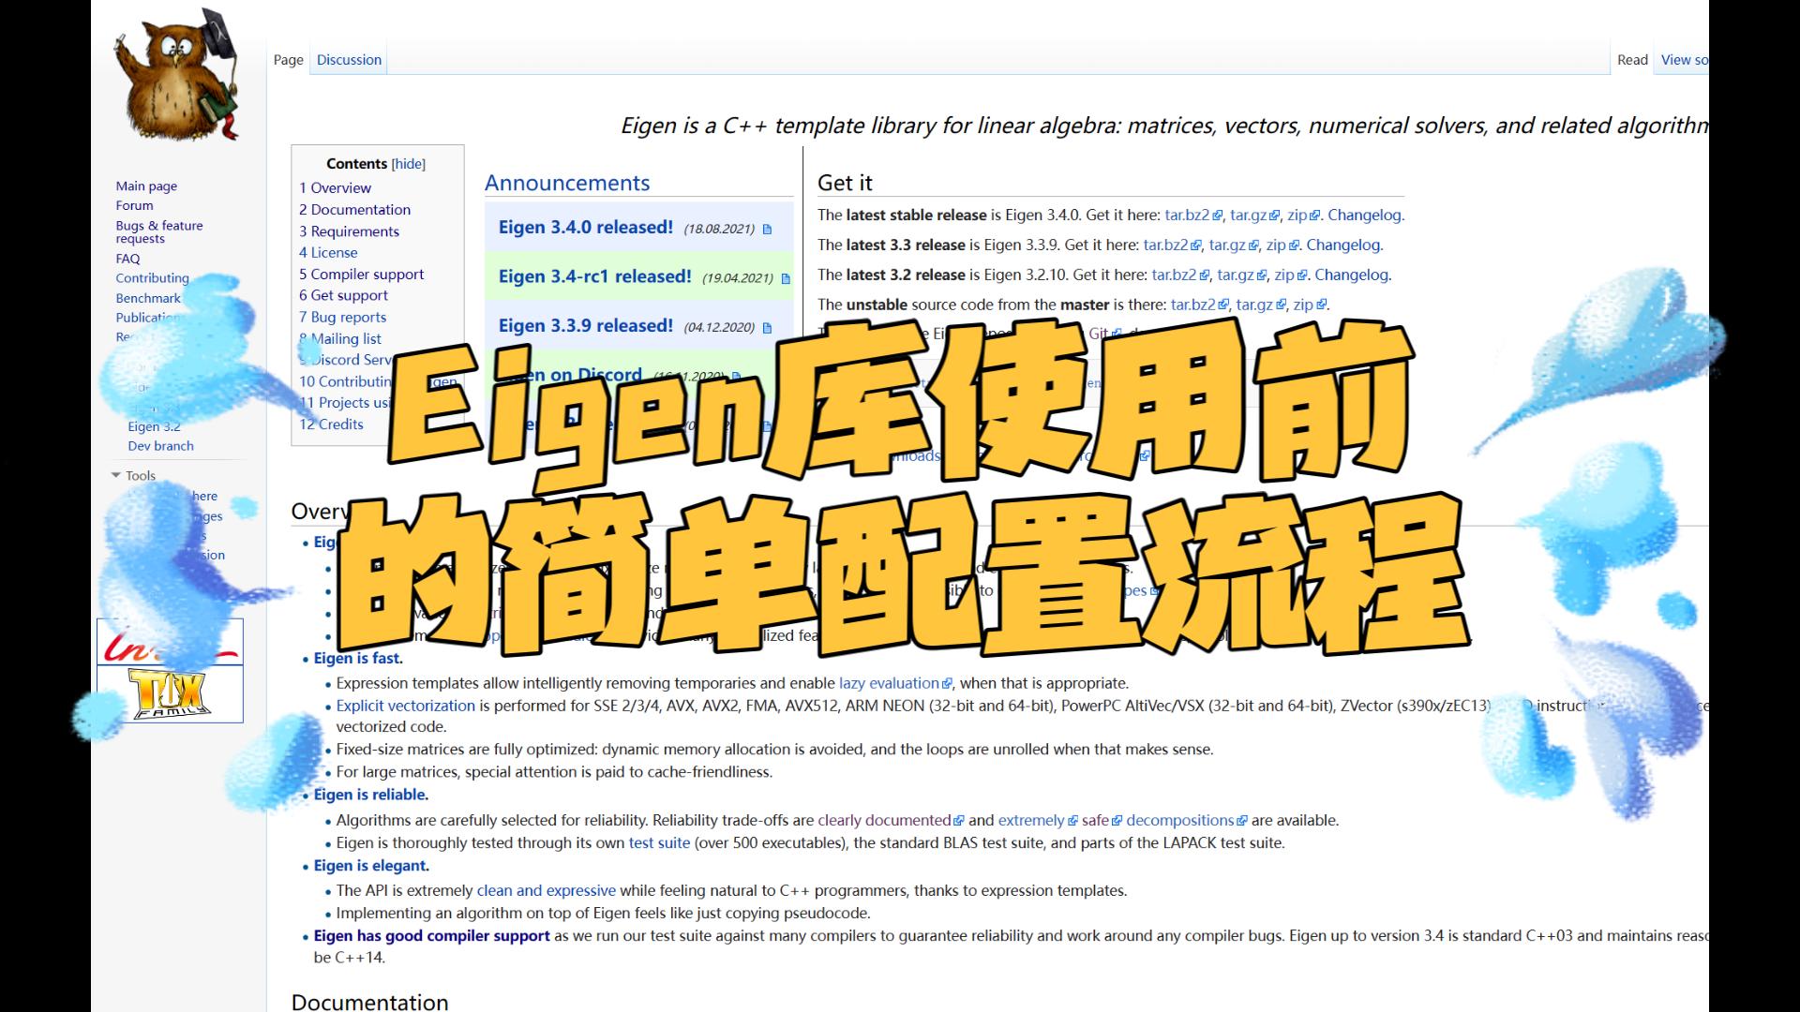Image resolution: width=1800 pixels, height=1012 pixels.
Task: Open the Eigen 3.4.0 released! announcement
Action: click(586, 228)
